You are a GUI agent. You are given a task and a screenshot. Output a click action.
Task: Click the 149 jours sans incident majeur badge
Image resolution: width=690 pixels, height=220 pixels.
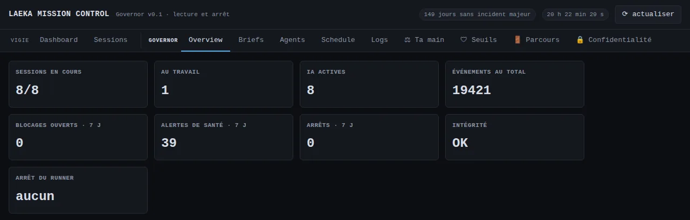click(478, 15)
